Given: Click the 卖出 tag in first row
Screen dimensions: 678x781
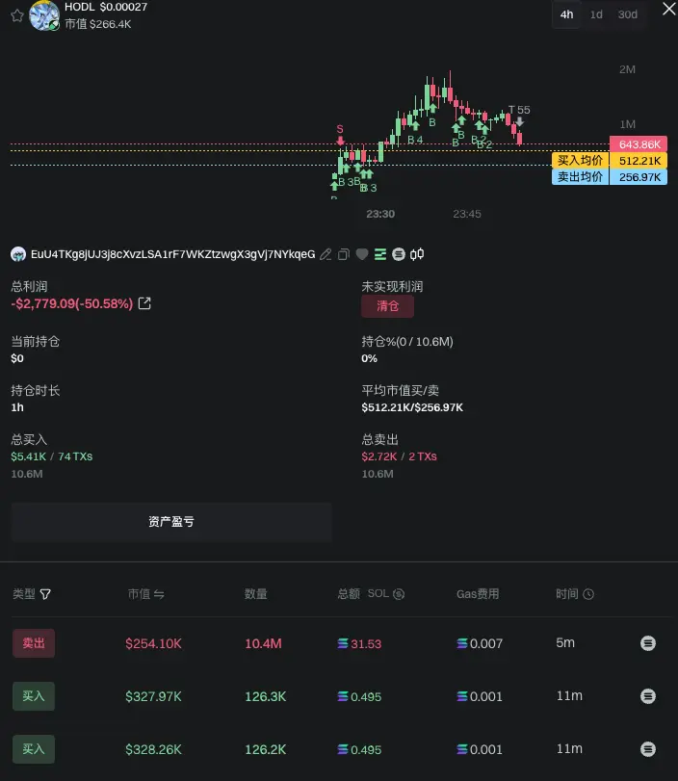Looking at the screenshot, I should tap(34, 643).
